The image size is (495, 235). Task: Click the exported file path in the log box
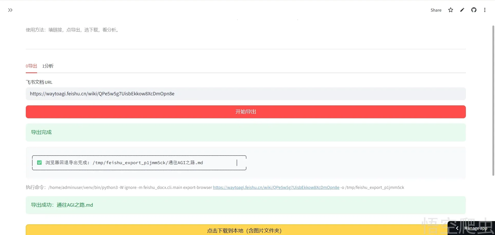[148, 163]
